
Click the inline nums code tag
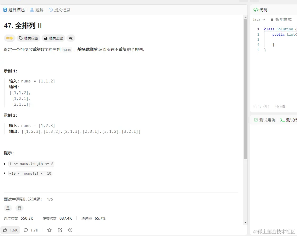point(67,50)
